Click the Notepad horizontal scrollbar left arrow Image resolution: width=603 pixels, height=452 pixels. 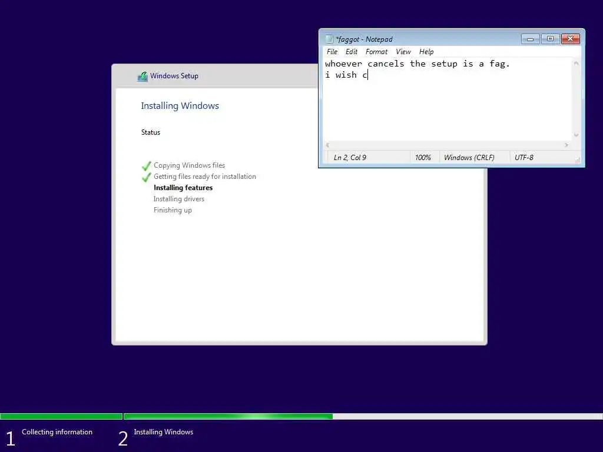point(327,145)
